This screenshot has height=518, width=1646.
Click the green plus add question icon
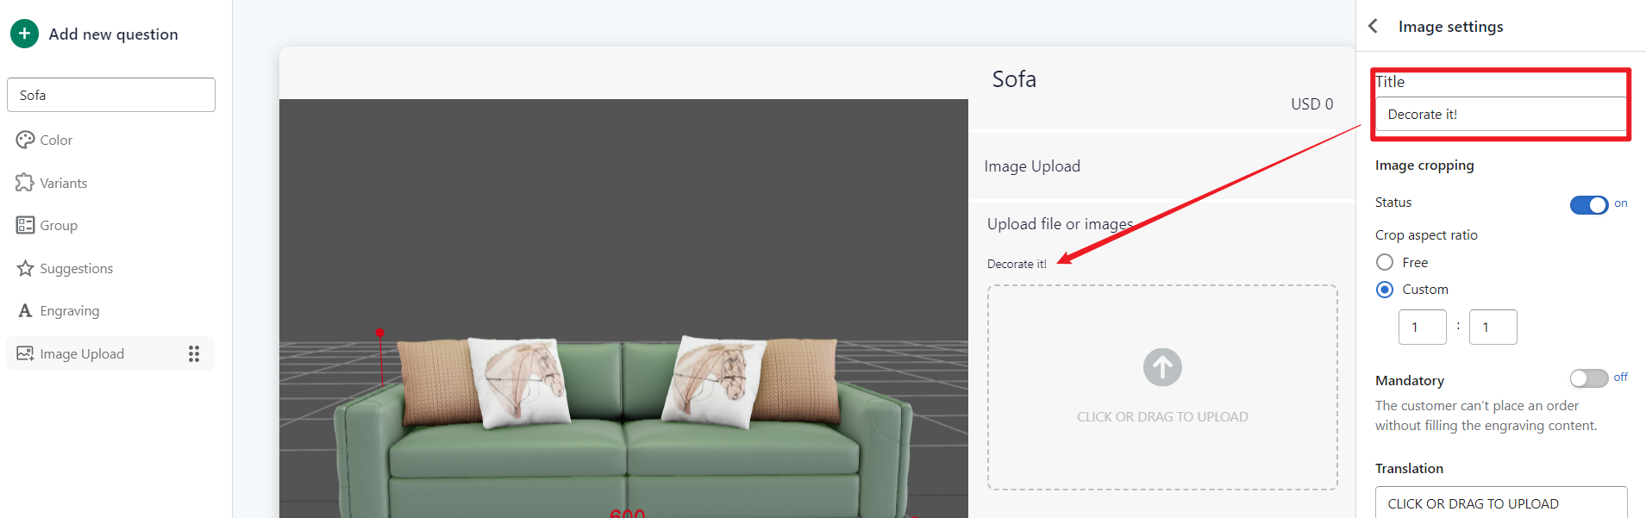click(24, 34)
